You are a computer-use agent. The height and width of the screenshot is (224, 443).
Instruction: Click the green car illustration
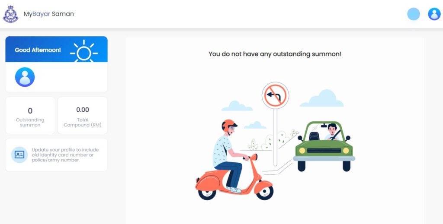coord(324,146)
